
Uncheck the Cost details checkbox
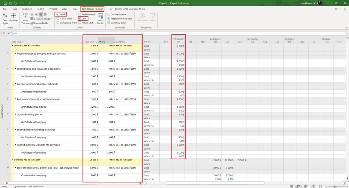[80, 19]
